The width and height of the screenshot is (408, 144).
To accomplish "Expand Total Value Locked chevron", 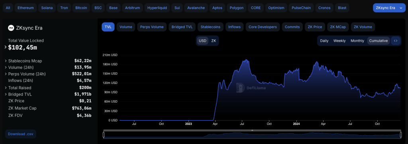I will click(6, 47).
